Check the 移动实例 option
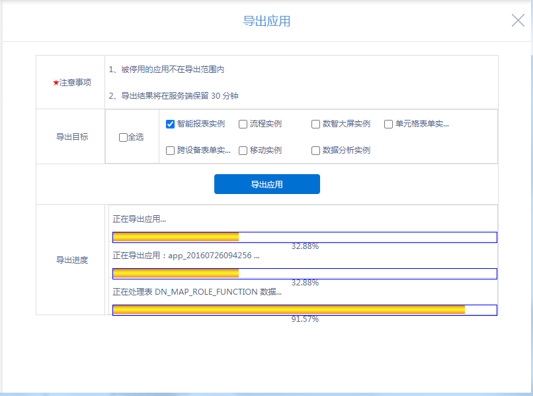Viewport: 533px width, 396px height. point(243,150)
